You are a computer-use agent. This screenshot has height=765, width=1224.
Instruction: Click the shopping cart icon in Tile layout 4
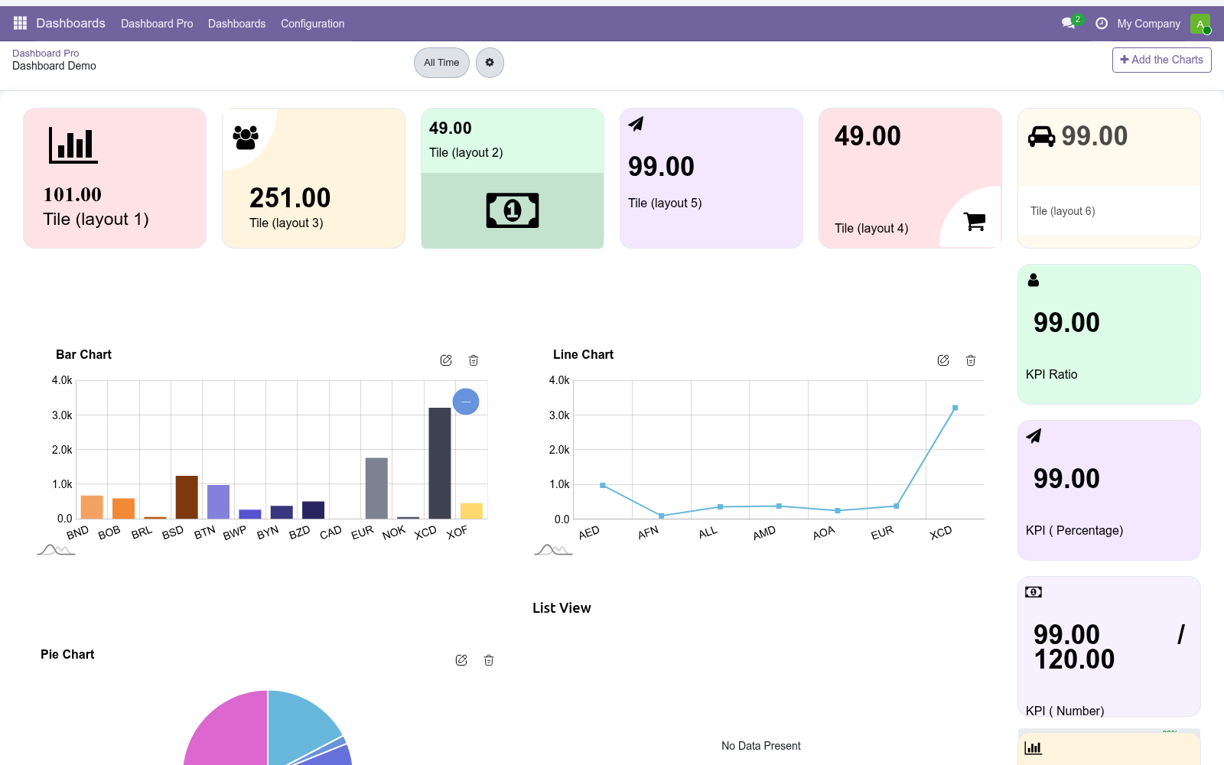(975, 221)
